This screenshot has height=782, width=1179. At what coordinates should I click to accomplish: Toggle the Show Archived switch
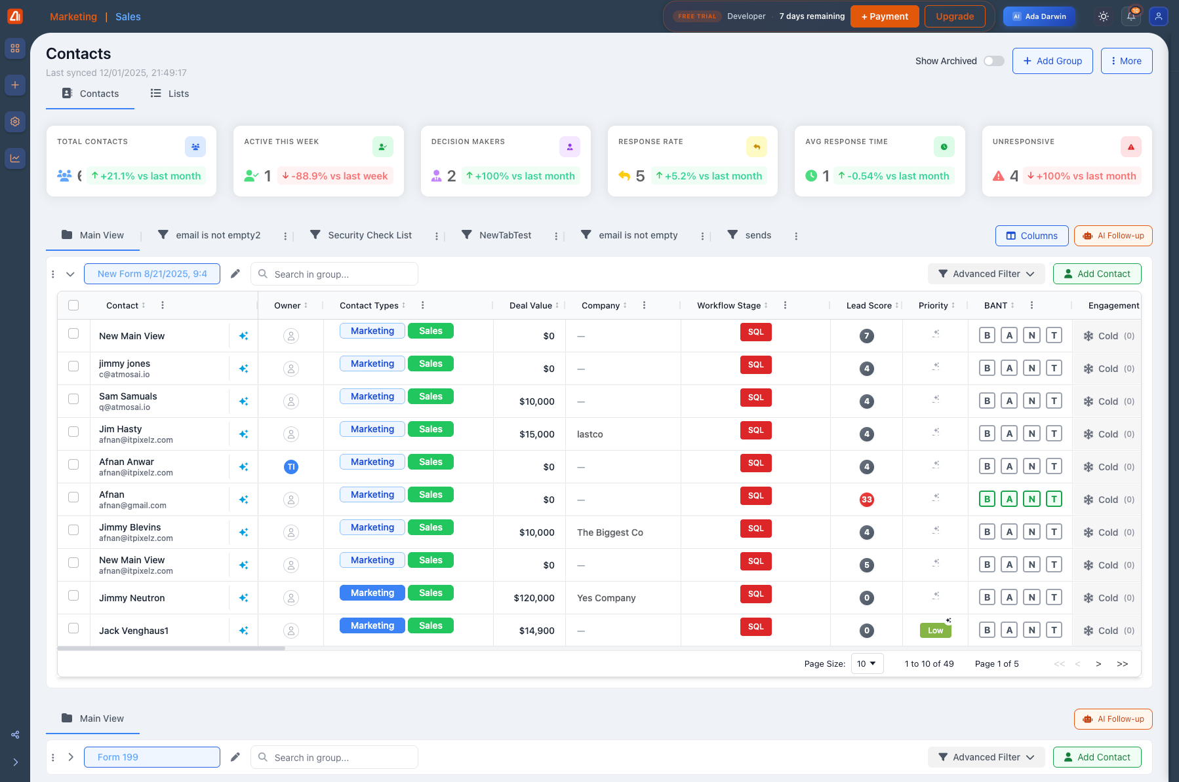point(993,61)
